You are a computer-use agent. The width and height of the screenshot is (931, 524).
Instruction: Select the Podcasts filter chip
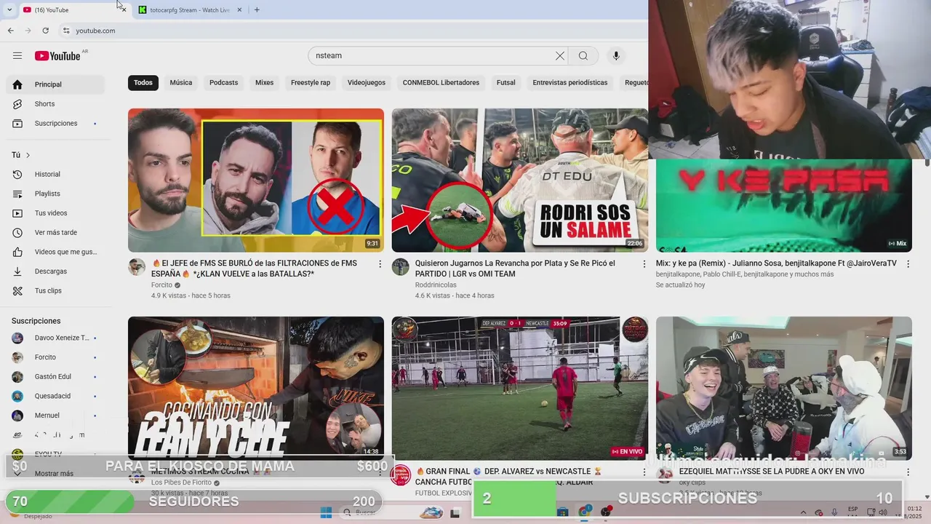point(224,83)
